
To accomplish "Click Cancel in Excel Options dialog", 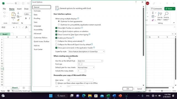I will click(139, 89).
